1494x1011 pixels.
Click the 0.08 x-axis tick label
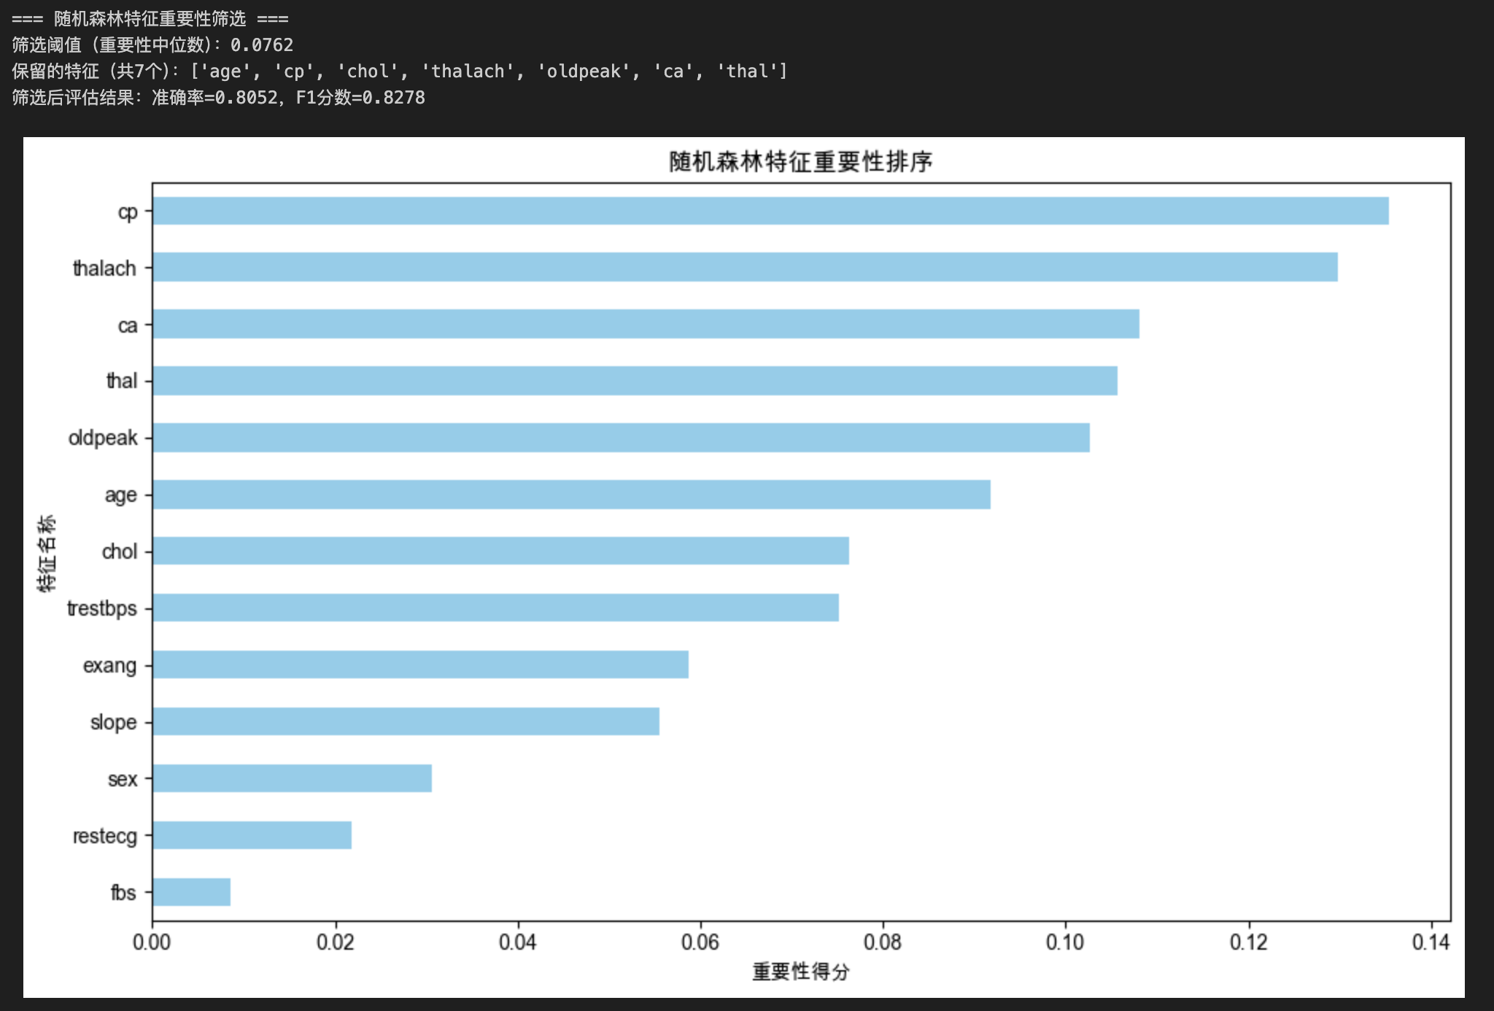(x=882, y=942)
